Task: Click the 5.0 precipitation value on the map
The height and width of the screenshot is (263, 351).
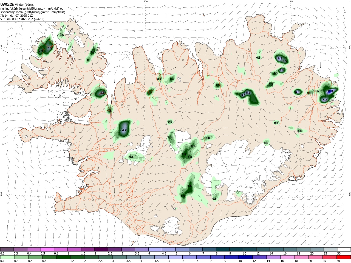Action: coord(243,95)
